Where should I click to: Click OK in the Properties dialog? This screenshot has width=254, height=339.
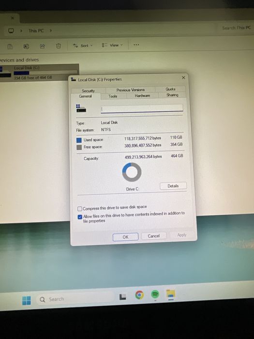(x=125, y=237)
